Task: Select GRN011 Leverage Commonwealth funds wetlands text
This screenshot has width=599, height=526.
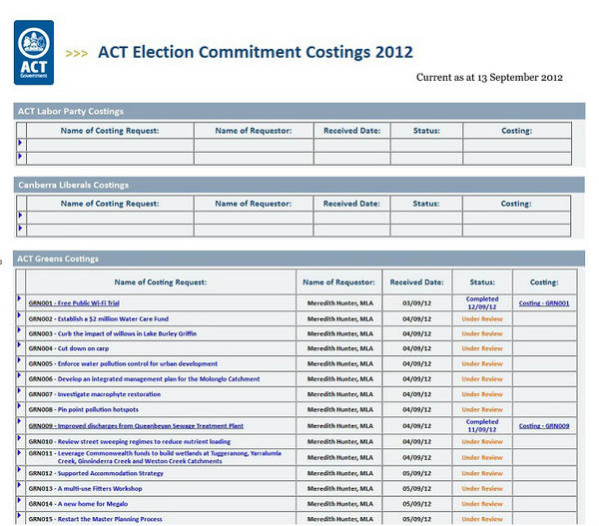Action: coord(155,457)
